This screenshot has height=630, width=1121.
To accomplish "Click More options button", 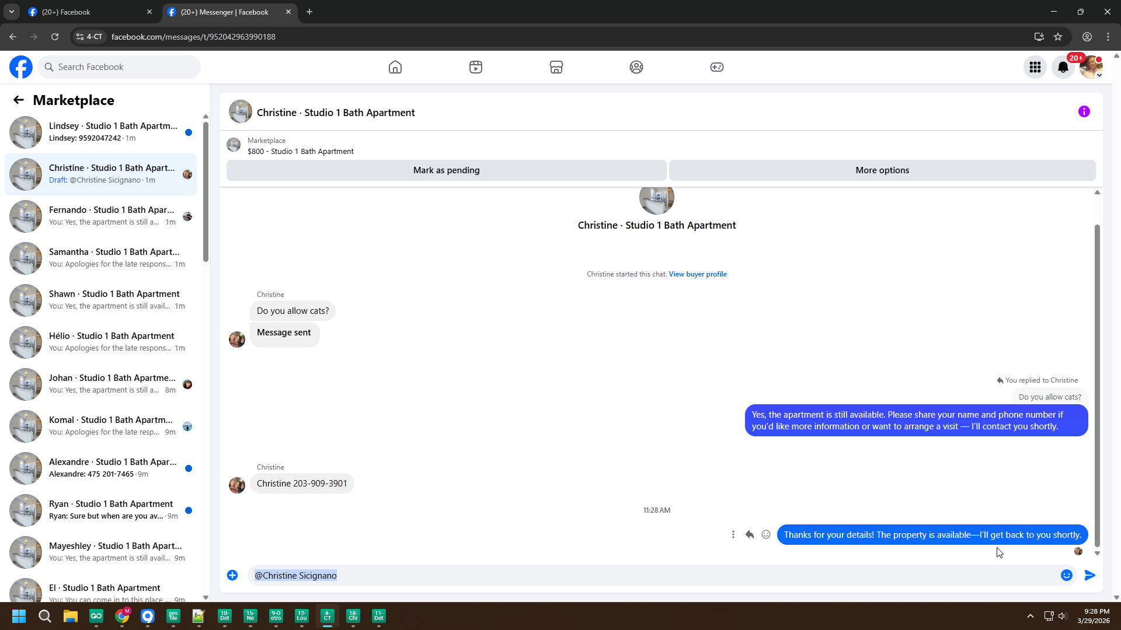I will [882, 170].
